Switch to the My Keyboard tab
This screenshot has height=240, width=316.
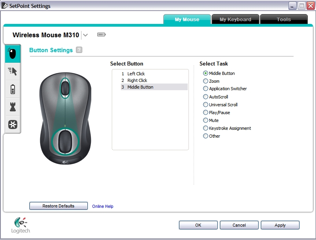click(x=235, y=20)
